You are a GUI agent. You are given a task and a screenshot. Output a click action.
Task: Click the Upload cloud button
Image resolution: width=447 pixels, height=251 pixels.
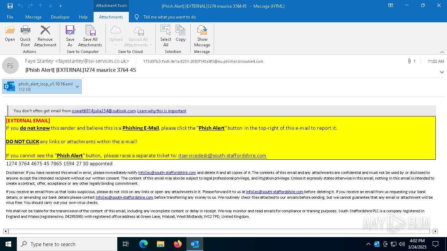(116, 36)
